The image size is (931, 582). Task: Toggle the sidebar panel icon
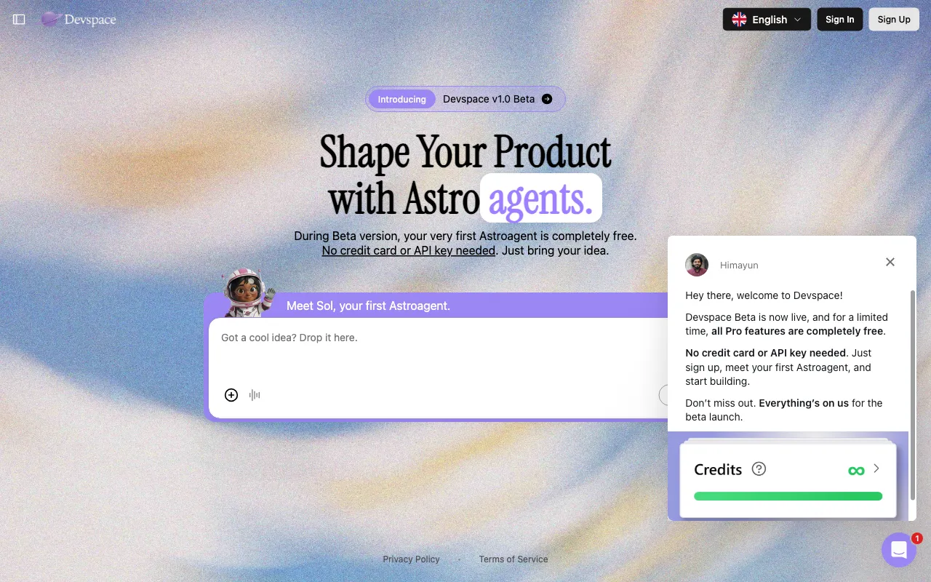point(19,20)
